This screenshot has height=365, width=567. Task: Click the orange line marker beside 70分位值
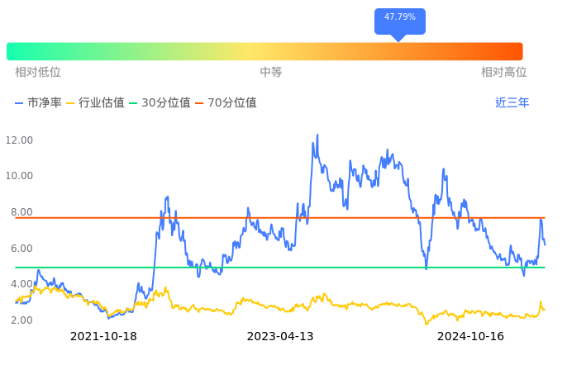coord(199,103)
